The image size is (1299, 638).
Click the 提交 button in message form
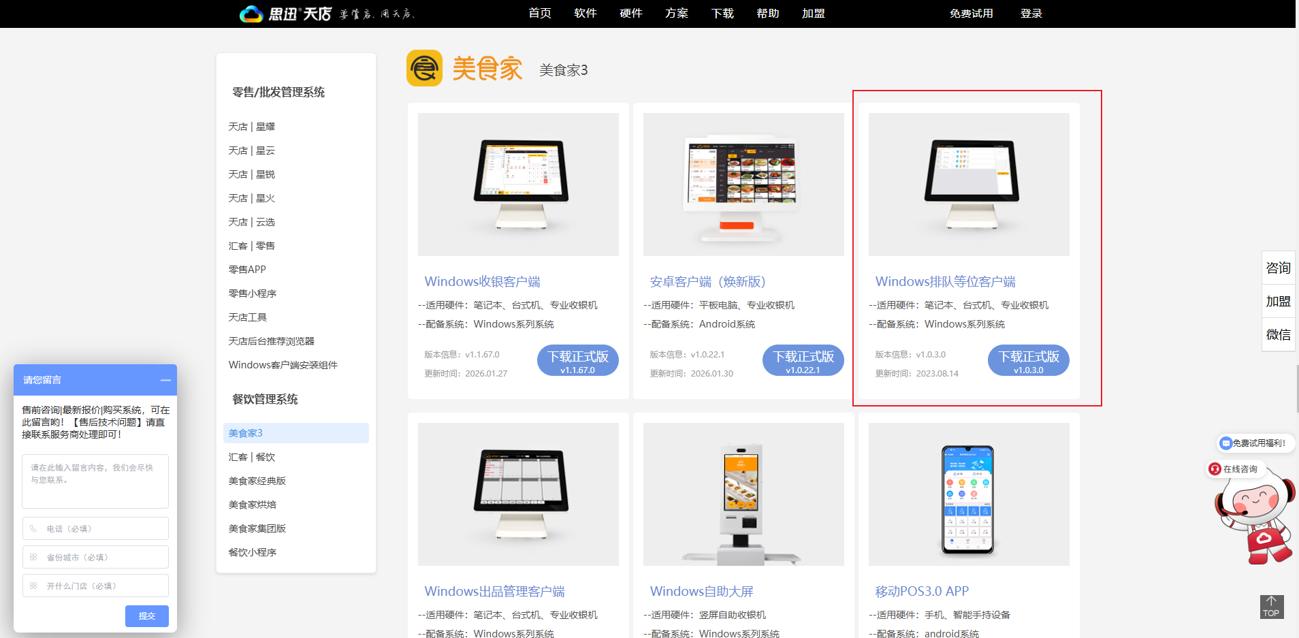(146, 616)
